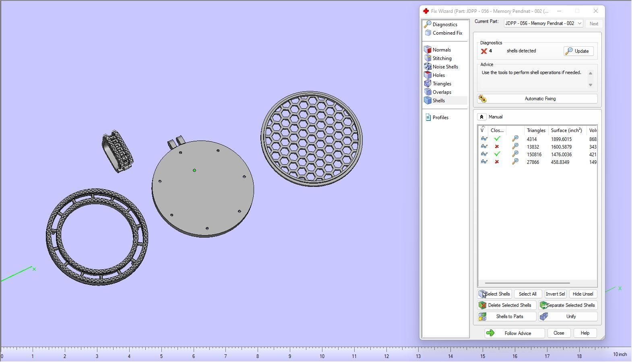Viewport: 632px width, 362px height.
Task: Click the closed checkmark of the 150816 shell
Action: [497, 154]
